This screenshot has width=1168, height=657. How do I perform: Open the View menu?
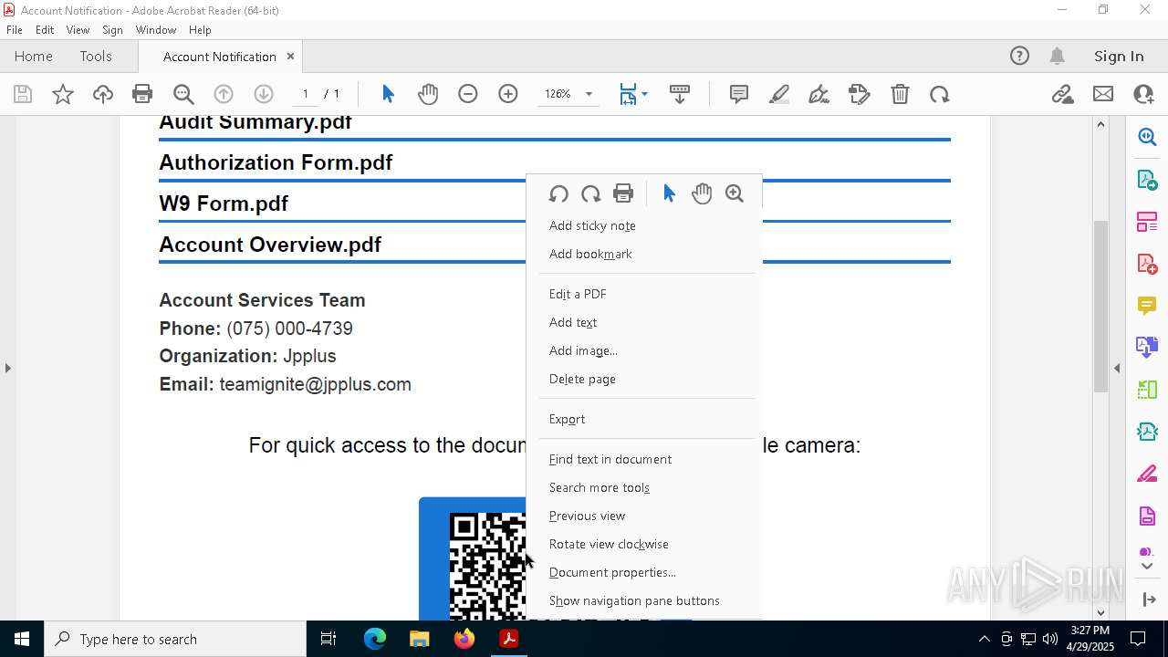point(78,29)
